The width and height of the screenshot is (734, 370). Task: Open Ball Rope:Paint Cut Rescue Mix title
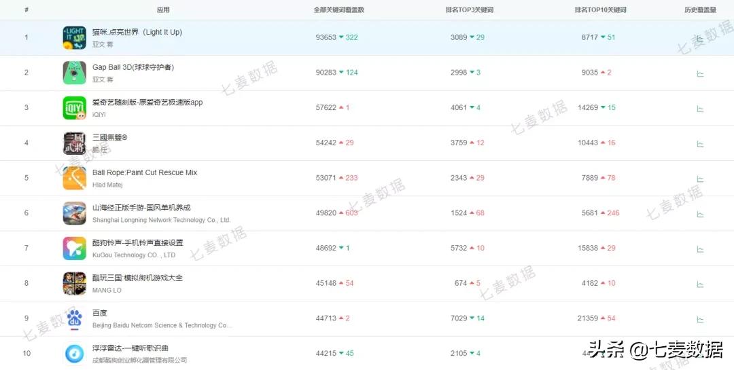pyautogui.click(x=145, y=172)
